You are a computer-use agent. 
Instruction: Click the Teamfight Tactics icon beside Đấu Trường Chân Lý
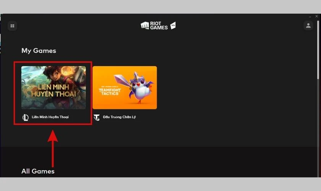click(96, 117)
